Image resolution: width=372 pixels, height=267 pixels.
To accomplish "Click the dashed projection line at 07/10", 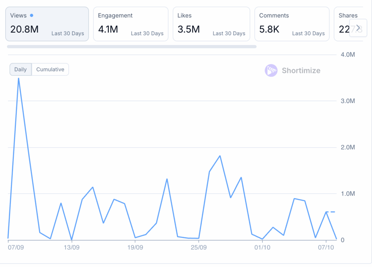I will 335,211.
